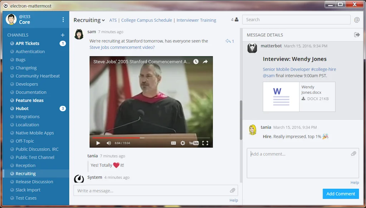
Task: Open the Steve Jobs commencement video link
Action: (x=122, y=47)
